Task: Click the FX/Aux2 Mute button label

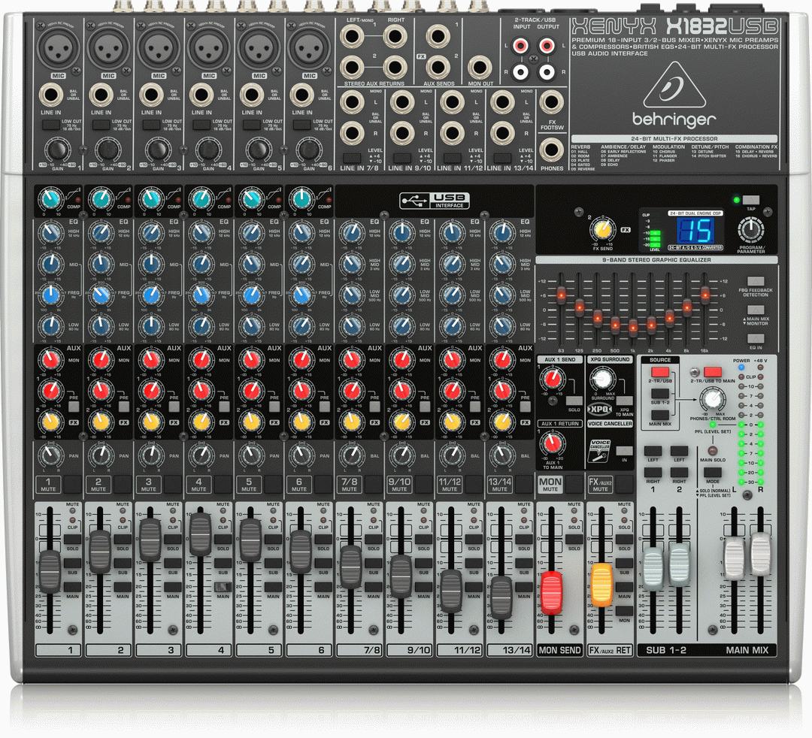Action: (601, 485)
